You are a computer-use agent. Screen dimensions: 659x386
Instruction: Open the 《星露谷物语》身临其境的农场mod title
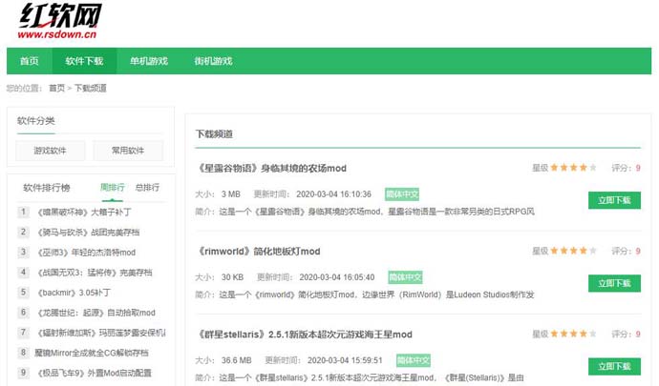[271, 169]
